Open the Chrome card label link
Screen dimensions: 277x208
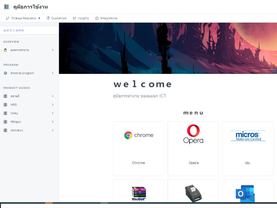coord(138,163)
